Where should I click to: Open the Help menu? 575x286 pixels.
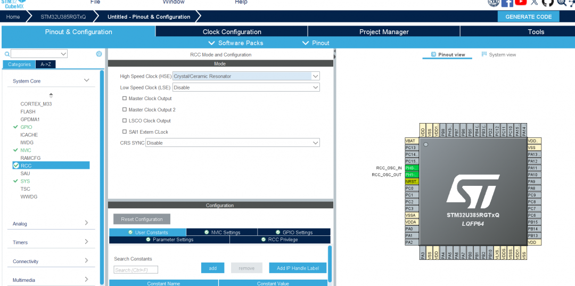[x=241, y=2]
